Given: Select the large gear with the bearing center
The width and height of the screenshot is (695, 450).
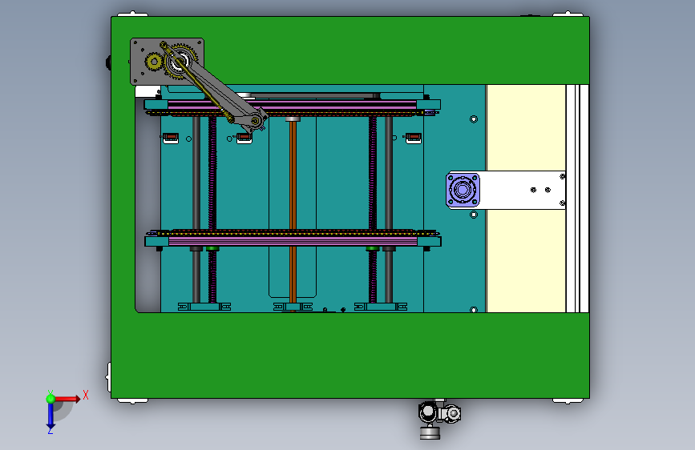Looking at the screenshot, I should 179,61.
